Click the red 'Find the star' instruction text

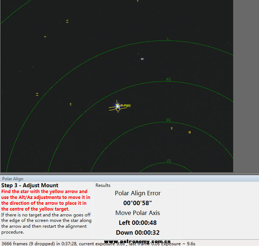pos(46,200)
